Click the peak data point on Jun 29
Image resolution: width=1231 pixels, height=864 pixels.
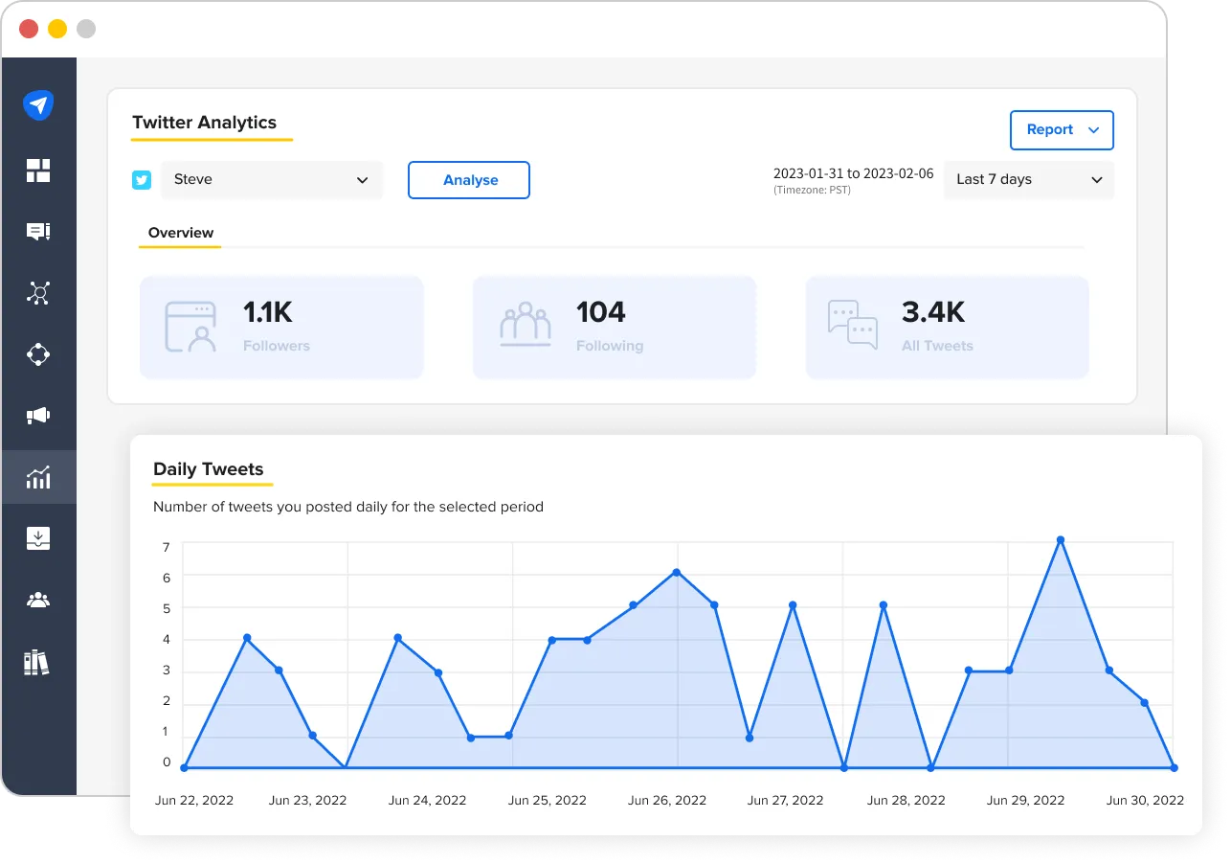[x=1061, y=540]
